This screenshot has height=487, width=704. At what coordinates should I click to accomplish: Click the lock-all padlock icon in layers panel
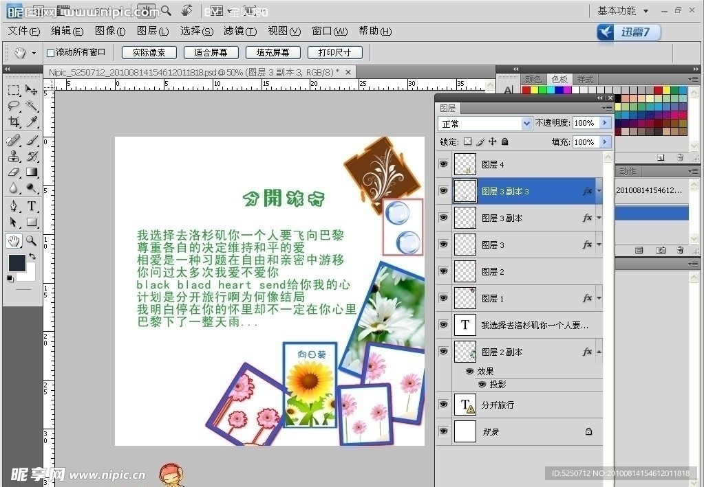pyautogui.click(x=504, y=141)
